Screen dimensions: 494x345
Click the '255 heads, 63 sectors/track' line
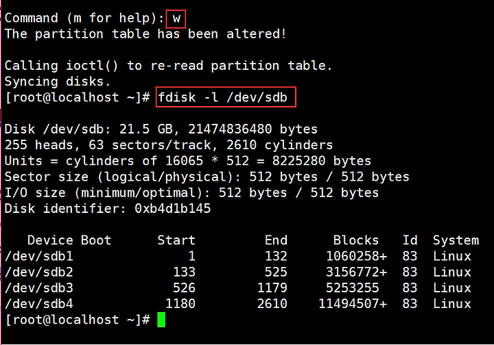click(x=169, y=145)
